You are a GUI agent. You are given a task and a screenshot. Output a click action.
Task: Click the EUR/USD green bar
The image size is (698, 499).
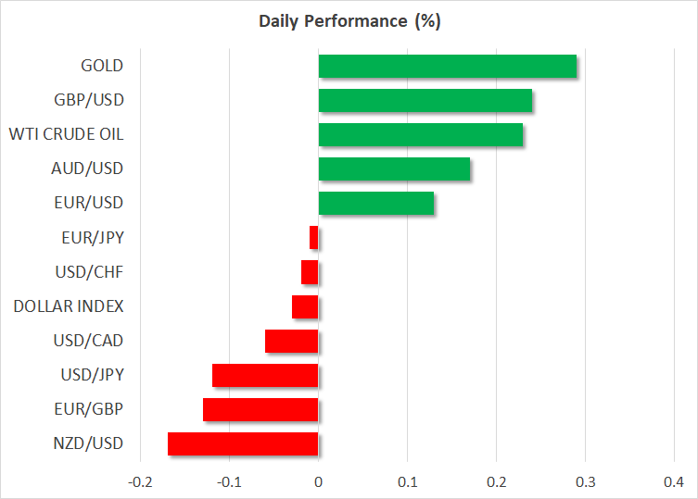pos(375,203)
